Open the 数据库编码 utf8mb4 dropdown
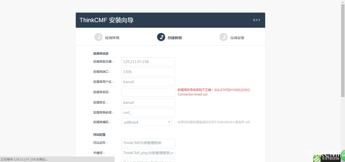 coord(146,122)
